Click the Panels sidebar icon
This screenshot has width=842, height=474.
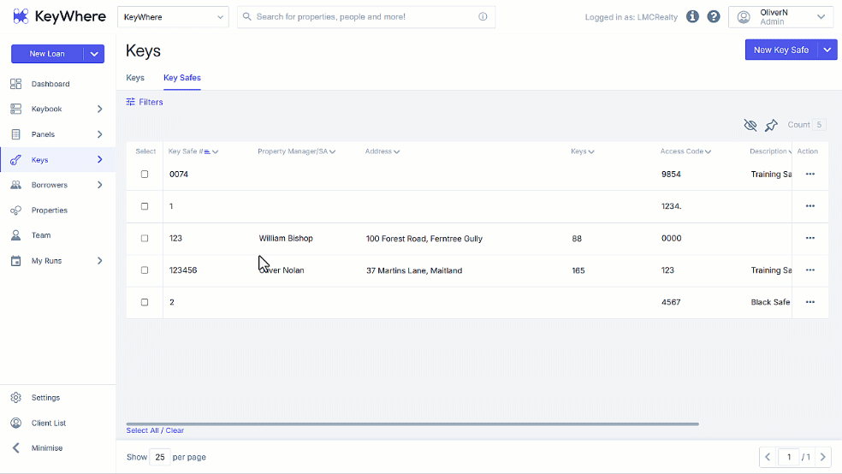(x=15, y=134)
